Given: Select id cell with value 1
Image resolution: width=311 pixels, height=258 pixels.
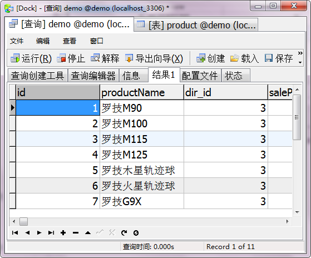Looking at the screenshot, I should click(x=58, y=108).
